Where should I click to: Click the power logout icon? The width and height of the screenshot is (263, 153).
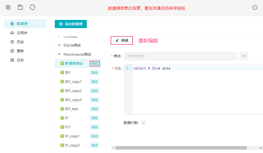pos(255,7)
